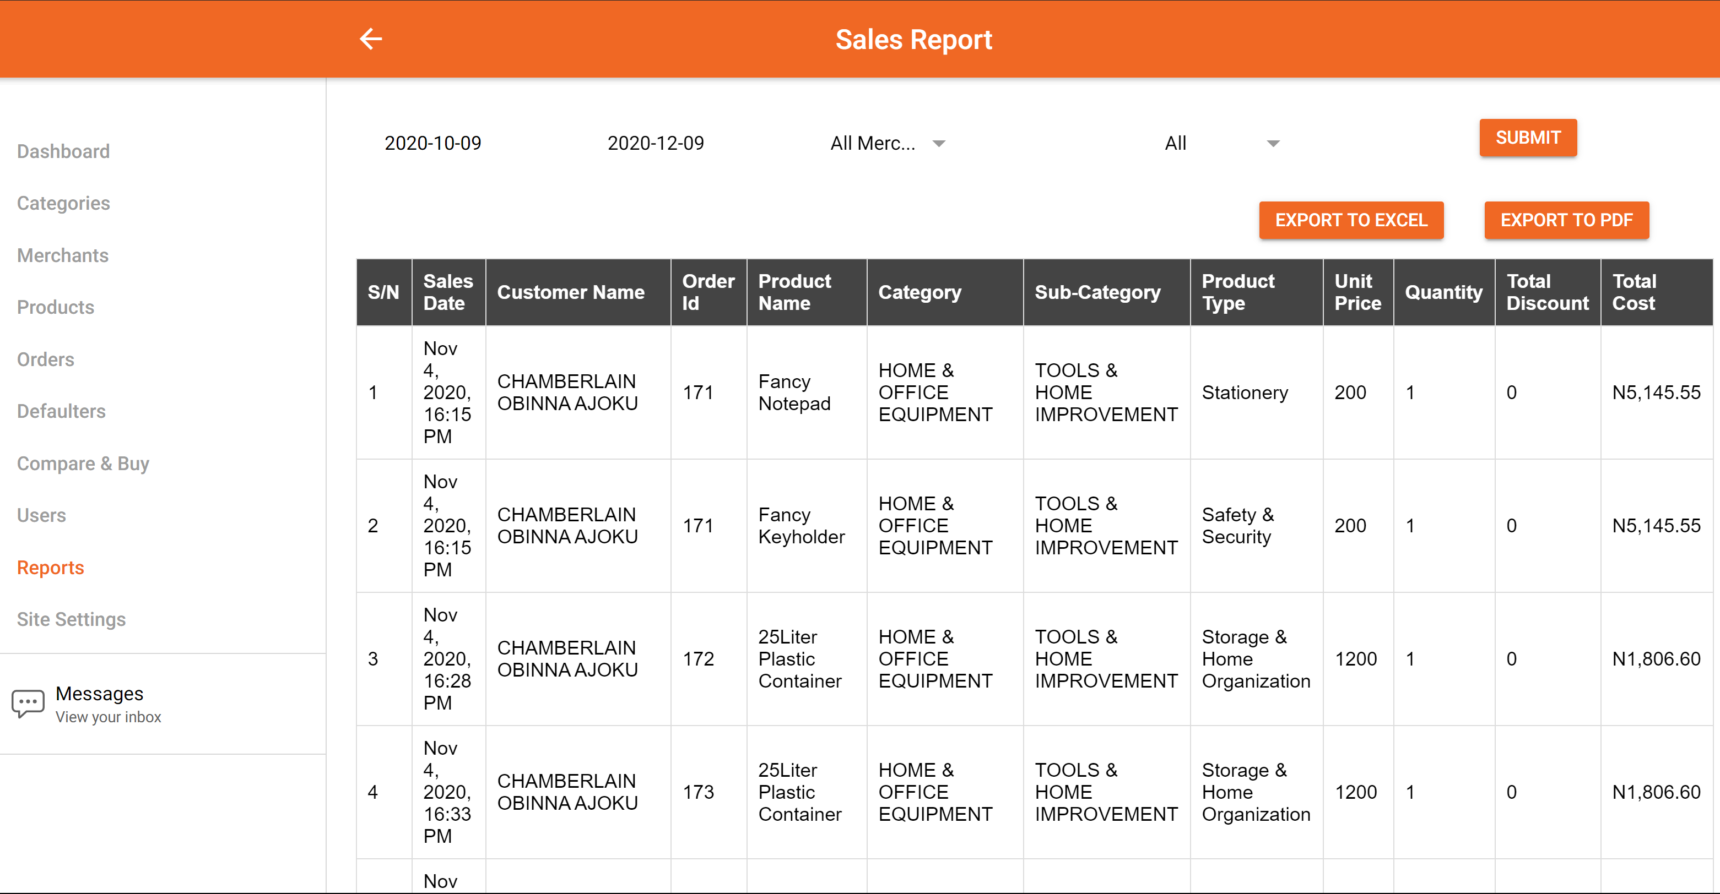Click the Order Id column header
Viewport: 1720px width, 894px height.
click(708, 292)
